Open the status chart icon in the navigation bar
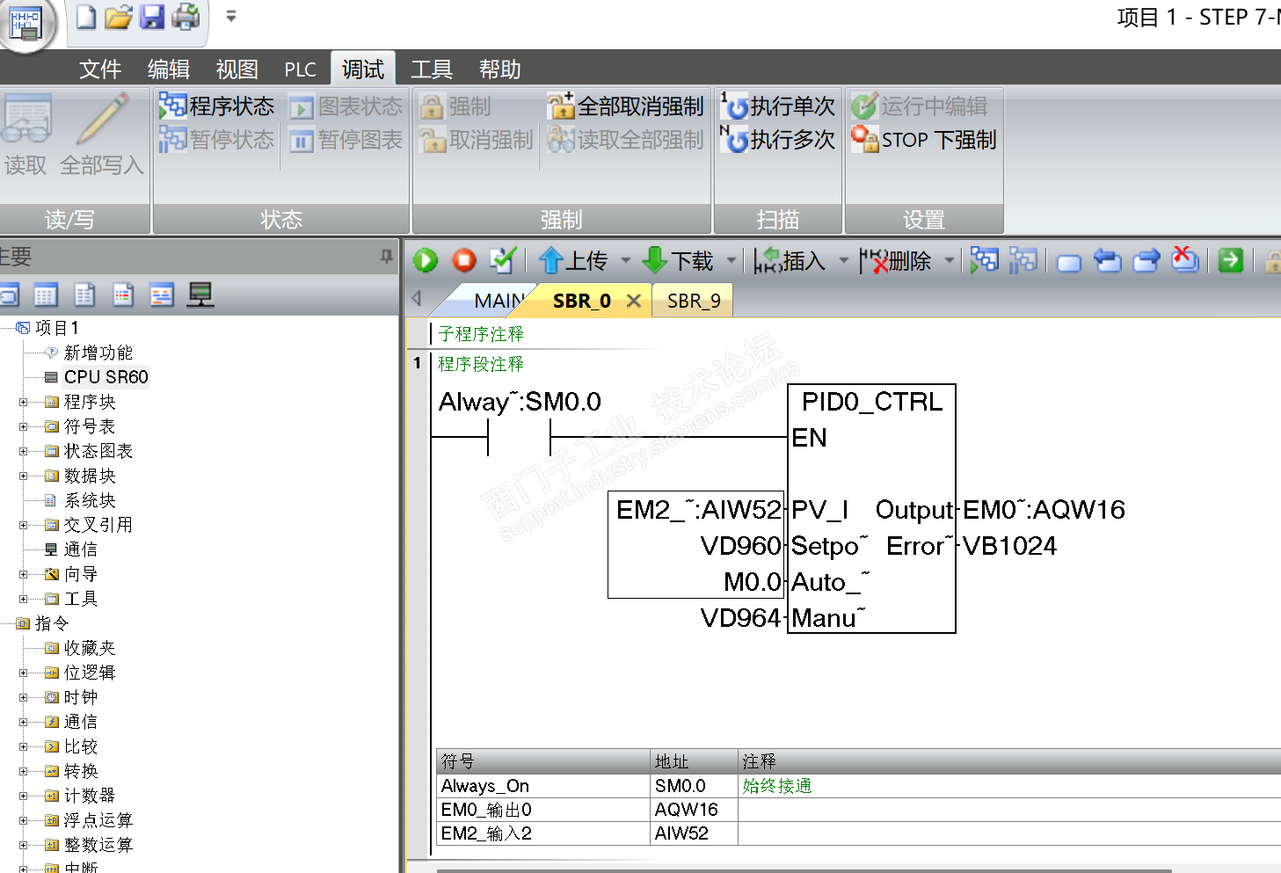The width and height of the screenshot is (1281, 873). 46,295
